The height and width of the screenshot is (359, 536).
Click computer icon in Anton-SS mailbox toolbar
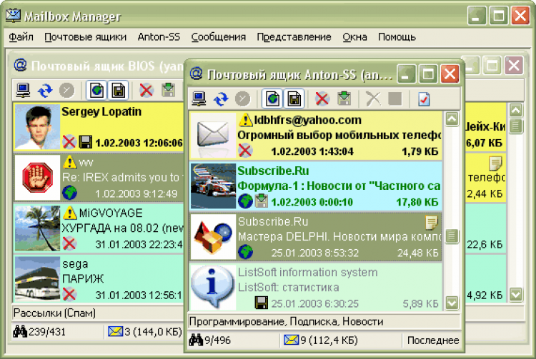point(199,99)
